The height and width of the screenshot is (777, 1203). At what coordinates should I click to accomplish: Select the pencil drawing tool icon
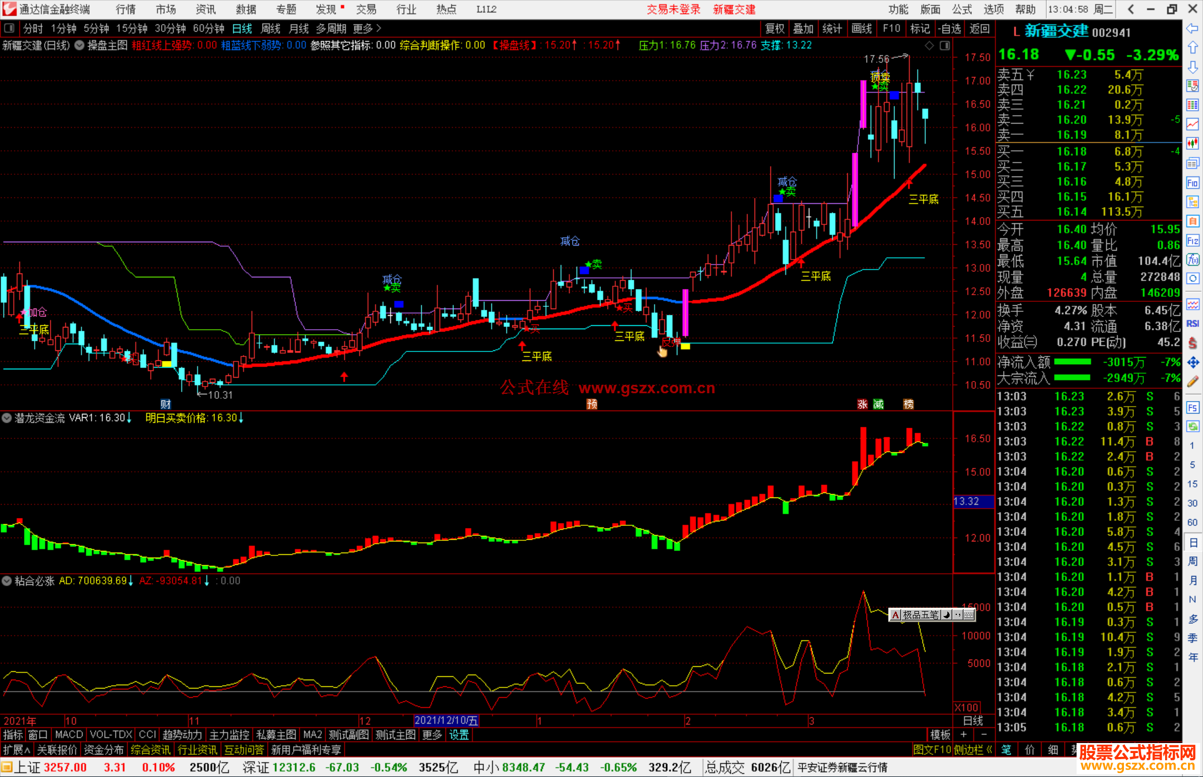[1192, 382]
